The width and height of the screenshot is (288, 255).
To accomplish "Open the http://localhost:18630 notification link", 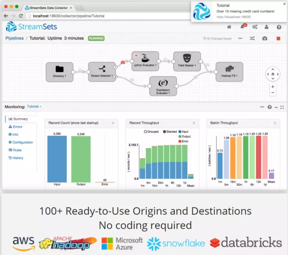I will 234,17.
